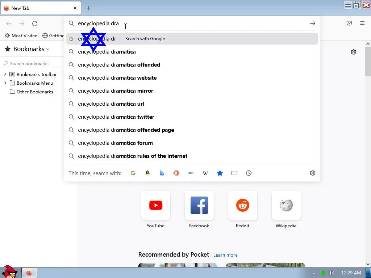Select the Bookmarks Menu tree row
This screenshot has width=371, height=278.
tap(32, 83)
